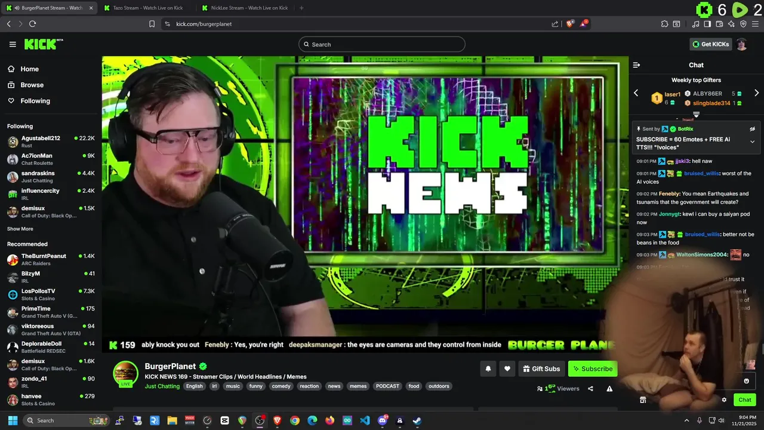764x430 pixels.
Task: Open Brave browser main menu
Action: 755,24
